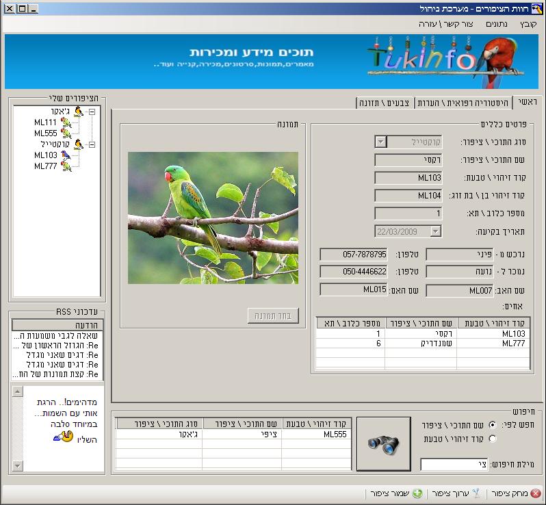
Task: Select search by ring ID code radio button
Action: 493,439
